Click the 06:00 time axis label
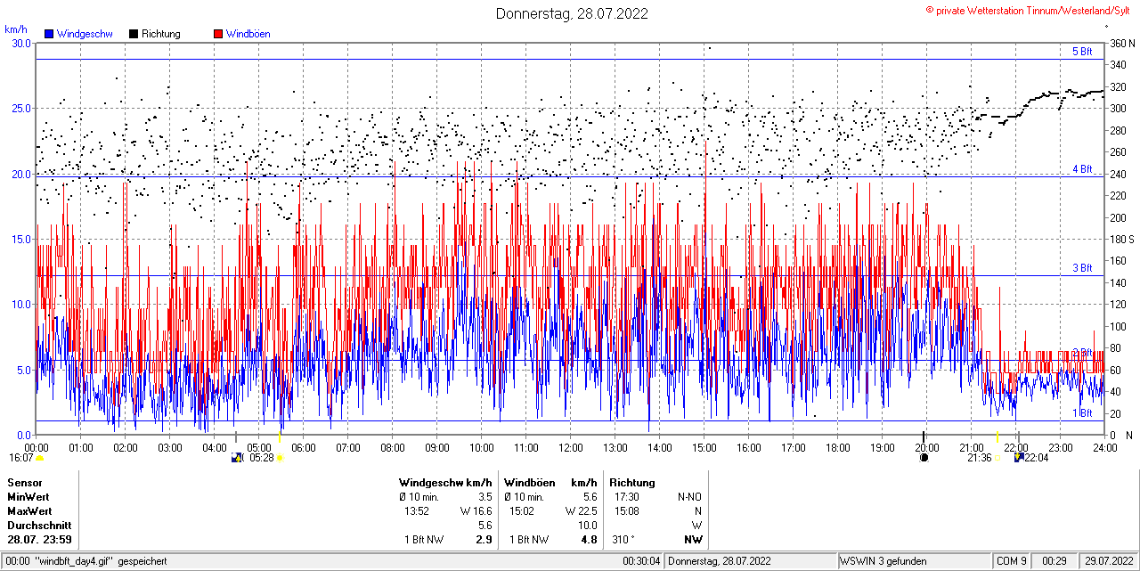Screen dimensions: 1140x571 click(x=304, y=447)
